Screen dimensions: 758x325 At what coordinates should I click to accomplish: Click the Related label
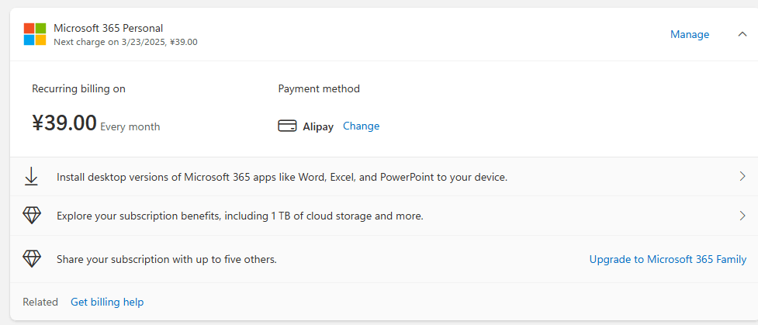[x=40, y=302]
